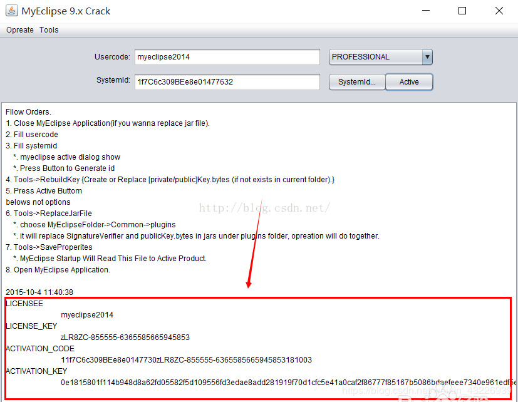The width and height of the screenshot is (518, 402).
Task: Click the '5. Press Active Buttom' line
Action: pos(44,190)
